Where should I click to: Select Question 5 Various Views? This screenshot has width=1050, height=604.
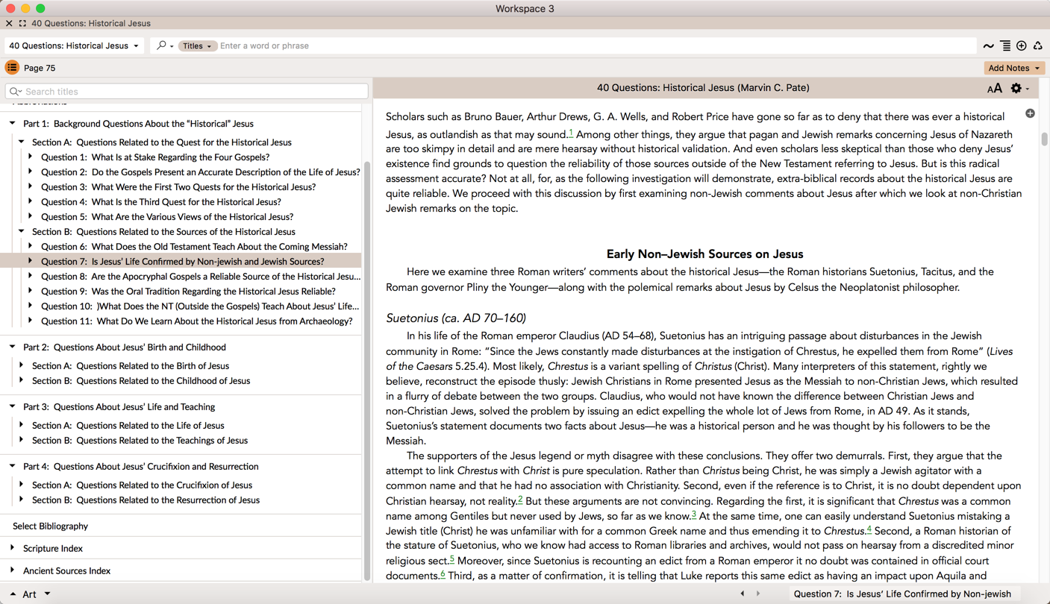[x=167, y=217]
